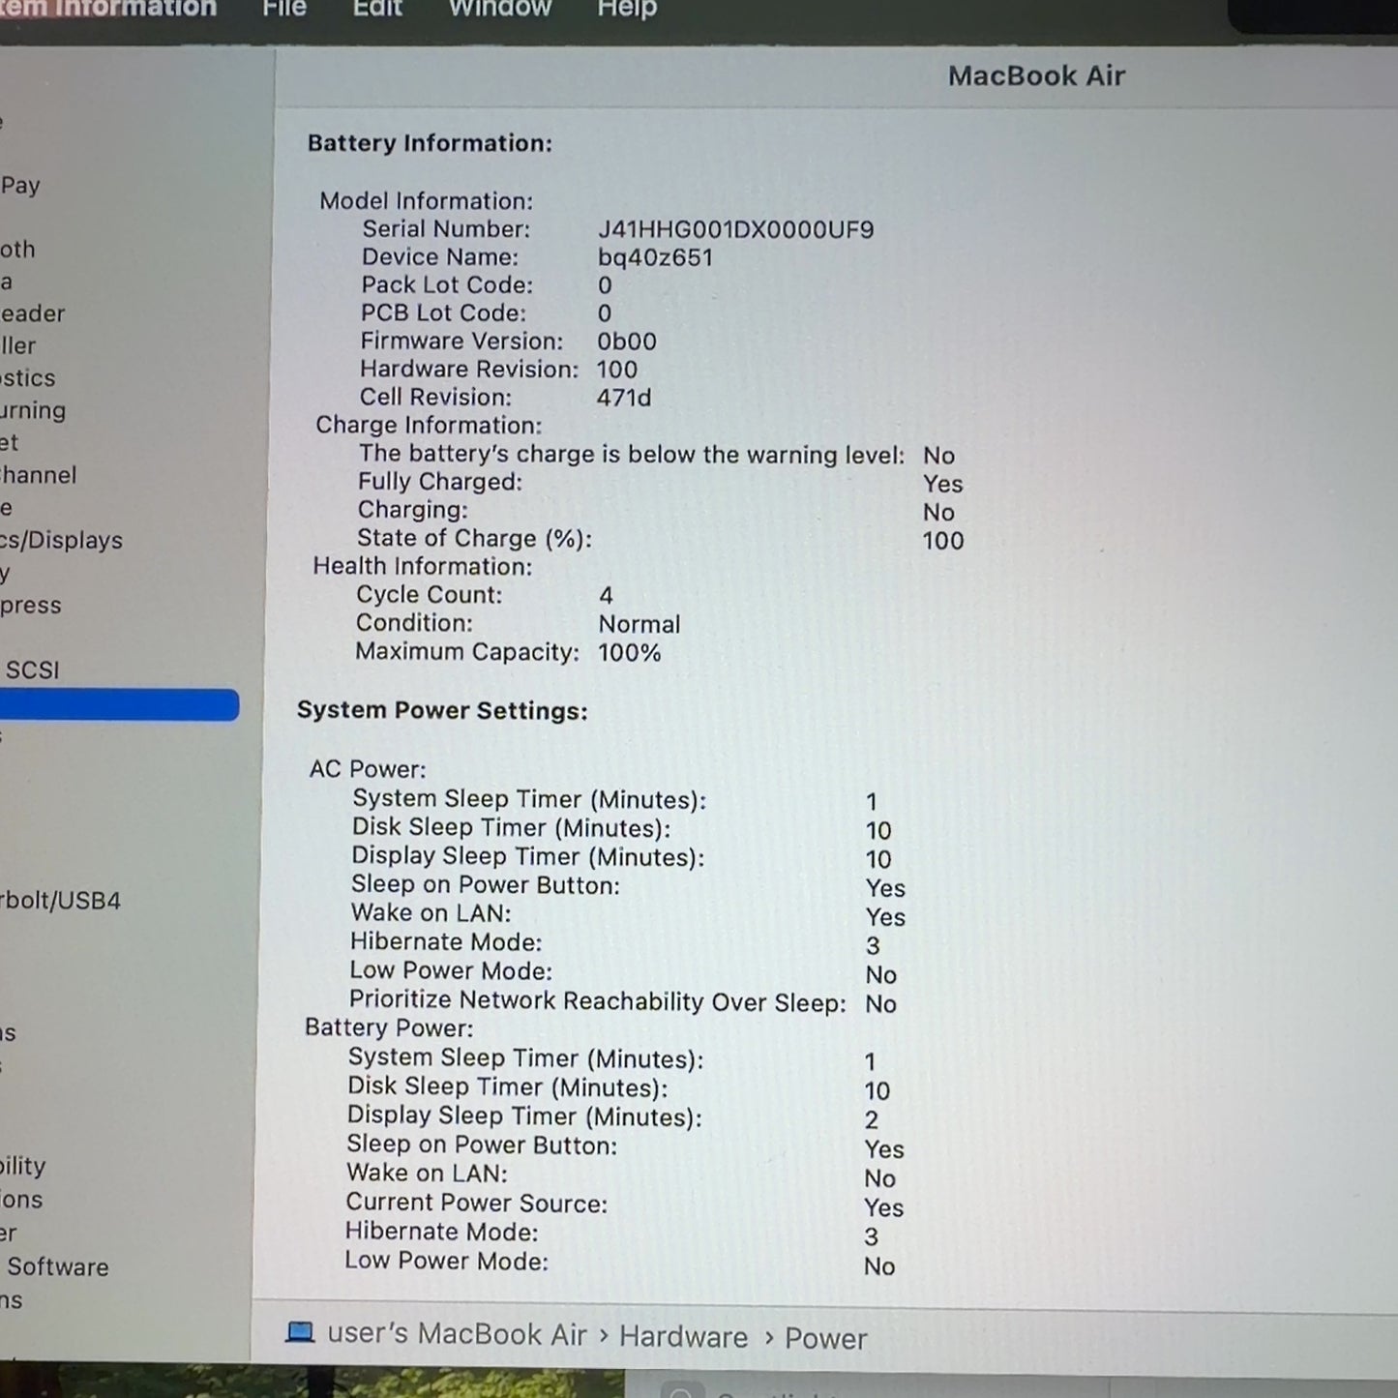Click AC Power's Display Sleep Timer label
The image size is (1398, 1398).
(x=527, y=856)
